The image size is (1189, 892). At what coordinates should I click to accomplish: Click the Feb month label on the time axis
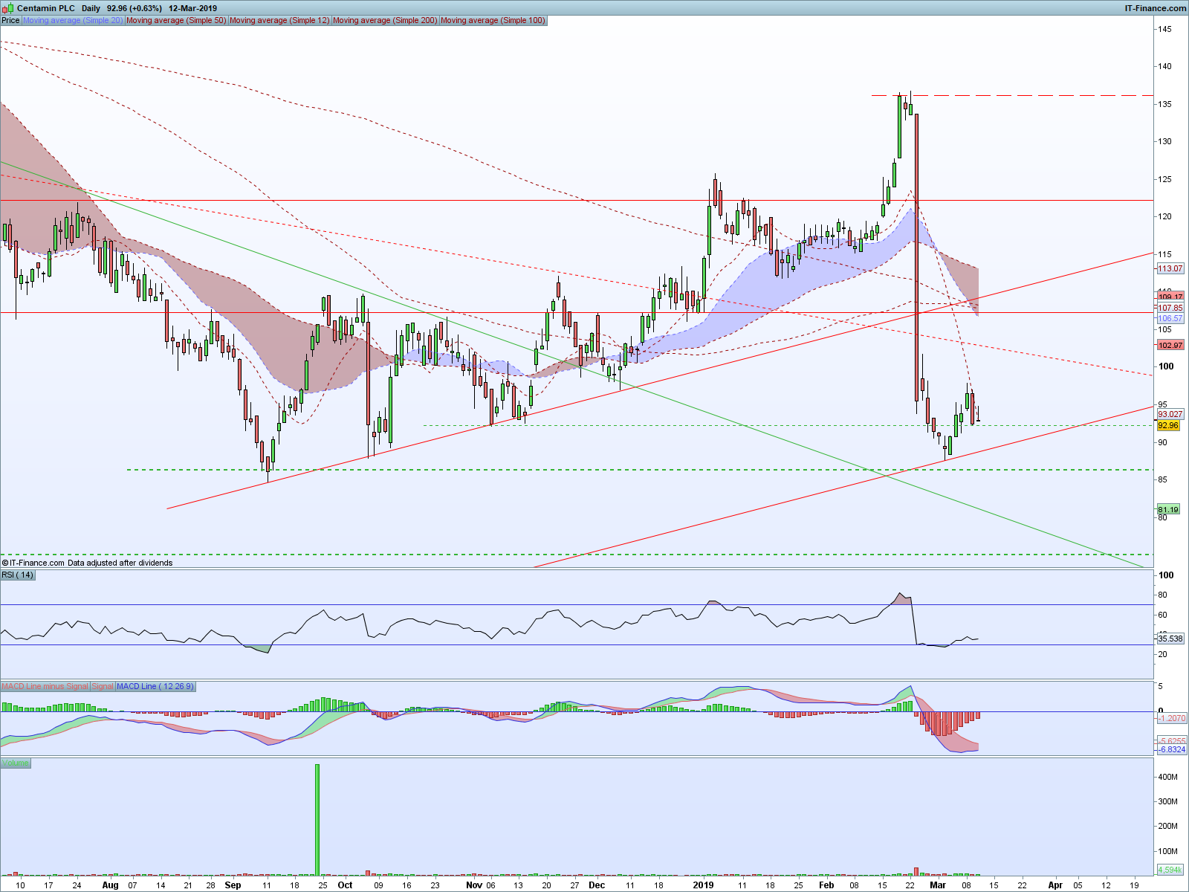click(x=826, y=885)
